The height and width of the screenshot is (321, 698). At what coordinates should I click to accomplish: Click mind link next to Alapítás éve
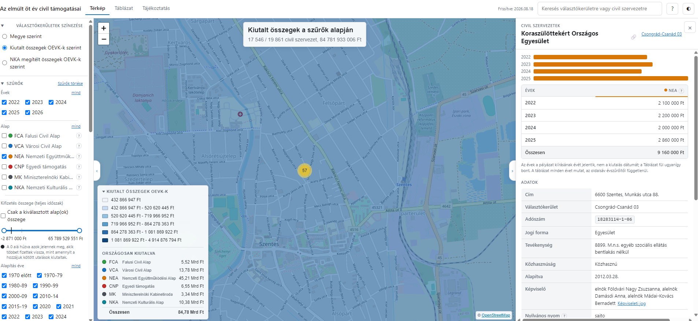(76, 266)
